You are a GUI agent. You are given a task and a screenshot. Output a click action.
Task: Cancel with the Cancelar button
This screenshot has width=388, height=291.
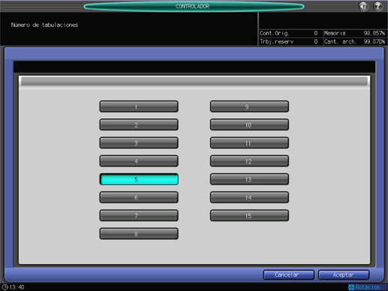[x=289, y=274]
